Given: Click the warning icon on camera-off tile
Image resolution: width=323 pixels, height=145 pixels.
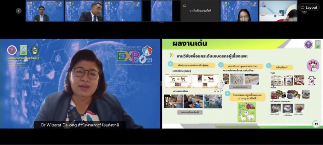Looking at the screenshot, I should tap(185, 5).
